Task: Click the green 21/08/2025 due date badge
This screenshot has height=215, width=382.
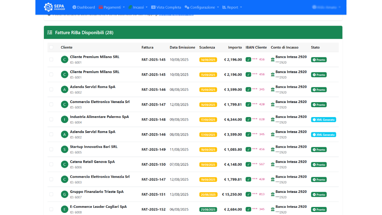Action: tap(208, 209)
